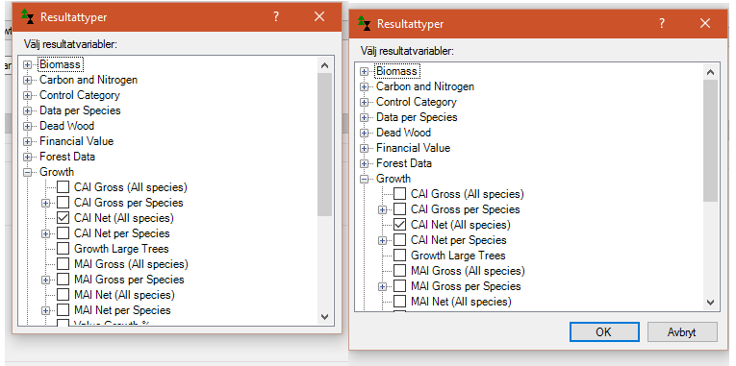Check MAI Gross per Species in right dialog

pos(399,286)
